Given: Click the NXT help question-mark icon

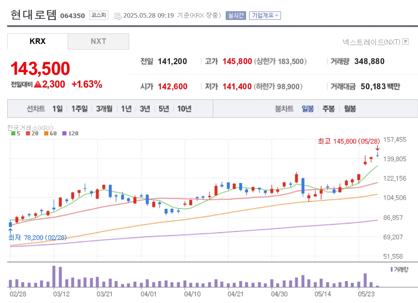Looking at the screenshot, I should [405, 42].
